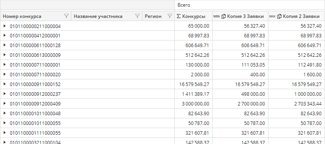This screenshot has height=144, width=325.
Task: Select the tree item 0101100001011000048
Action: (x=35, y=113)
